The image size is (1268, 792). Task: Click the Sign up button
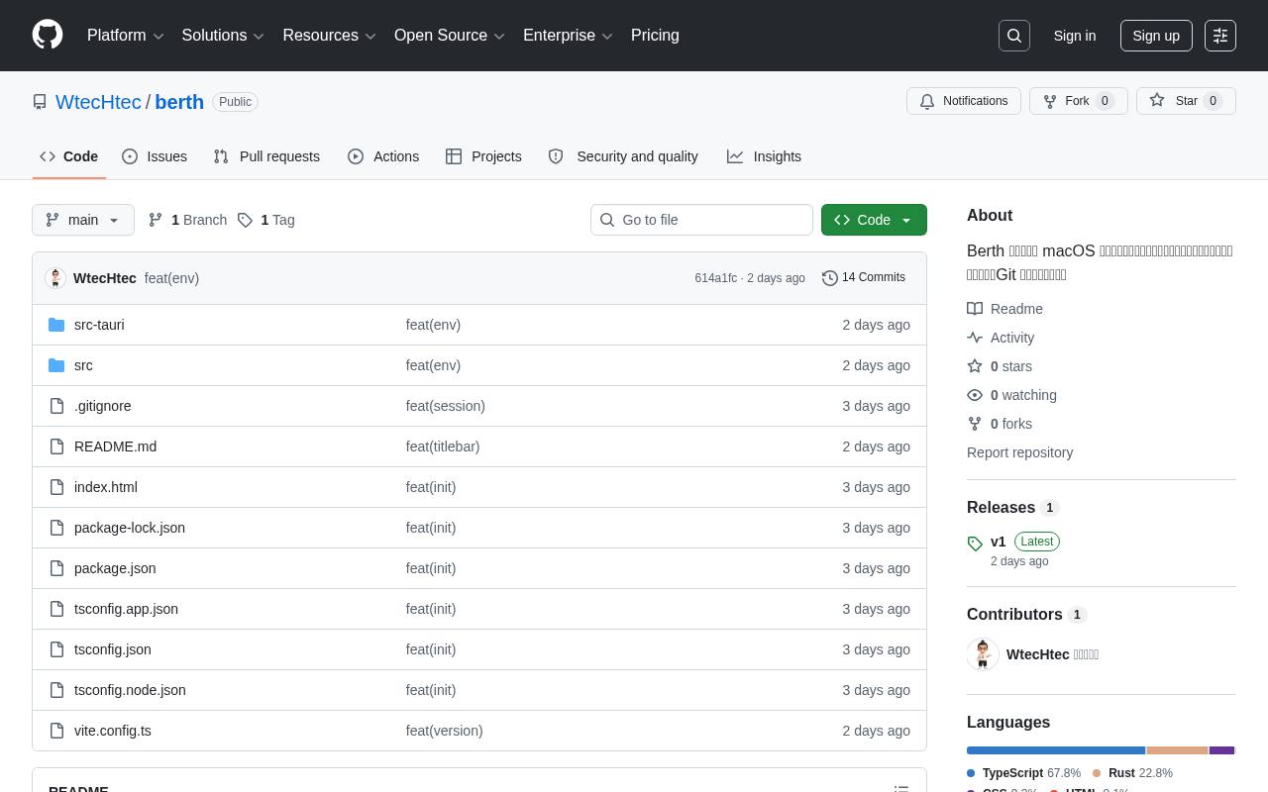pyautogui.click(x=1156, y=36)
